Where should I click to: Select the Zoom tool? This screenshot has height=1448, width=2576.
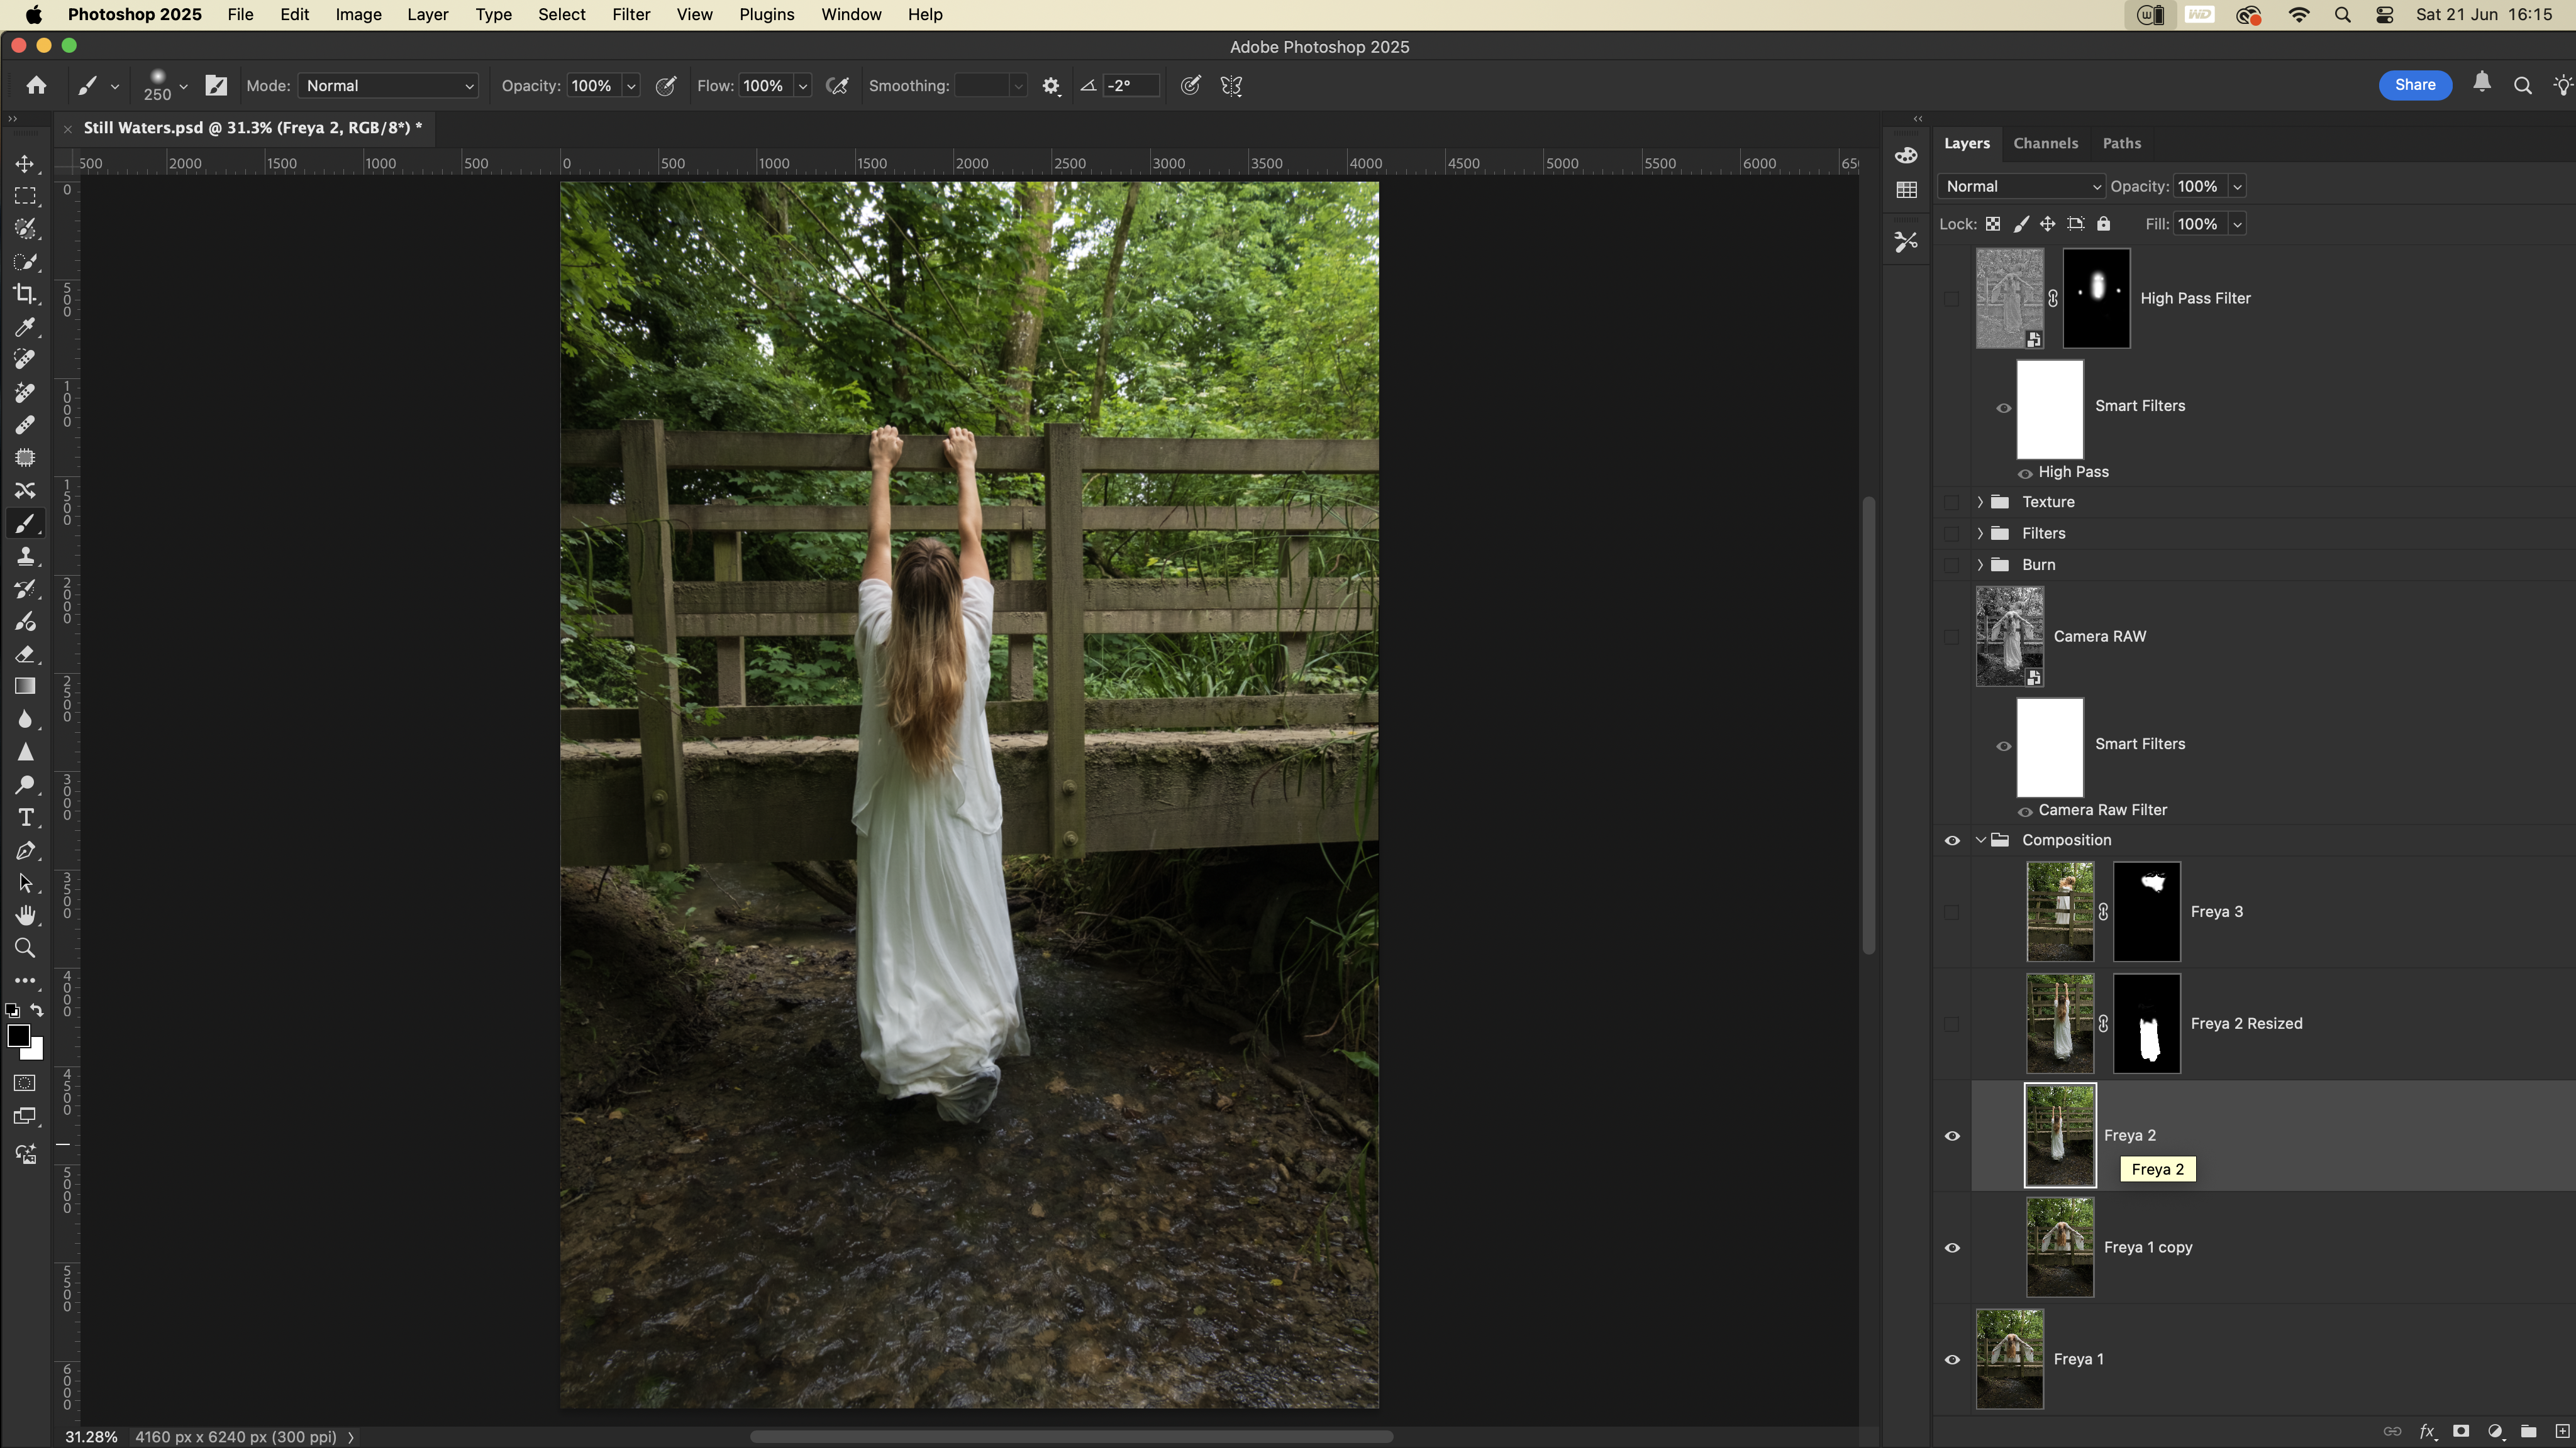pos(25,948)
